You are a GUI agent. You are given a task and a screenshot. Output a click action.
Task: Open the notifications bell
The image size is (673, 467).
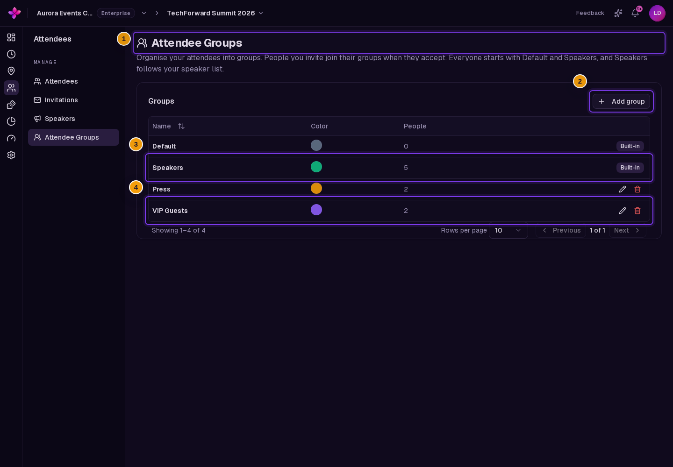635,13
